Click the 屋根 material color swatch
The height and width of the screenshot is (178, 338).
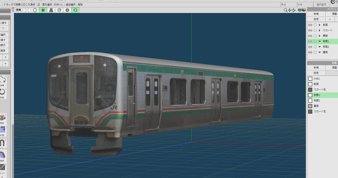pos(310,106)
